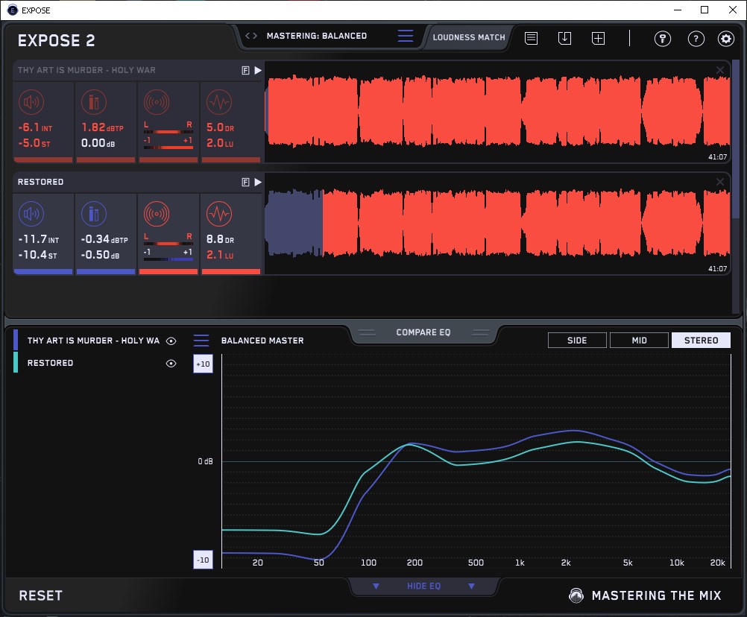Open the notes list icon in header
This screenshot has height=617, width=747.
[531, 38]
